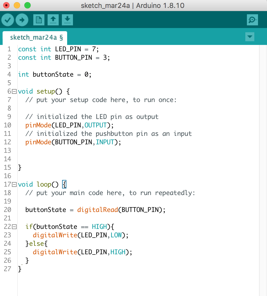
Task: Collapse the loop() function fold marker
Action: pyautogui.click(x=14, y=184)
